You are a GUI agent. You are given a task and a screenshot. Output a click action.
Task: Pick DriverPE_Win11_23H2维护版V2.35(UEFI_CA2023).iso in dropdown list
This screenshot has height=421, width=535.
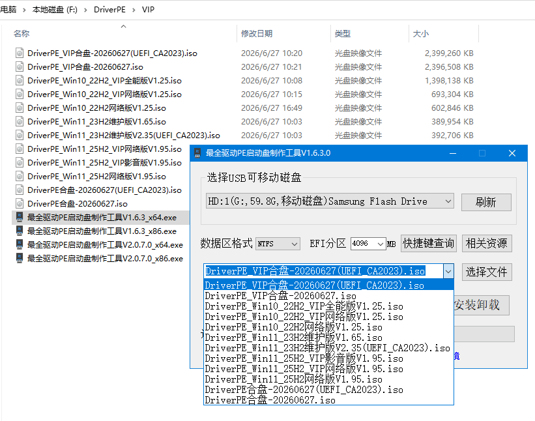click(327, 348)
